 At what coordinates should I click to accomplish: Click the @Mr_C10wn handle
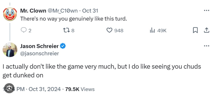[x=62, y=11]
